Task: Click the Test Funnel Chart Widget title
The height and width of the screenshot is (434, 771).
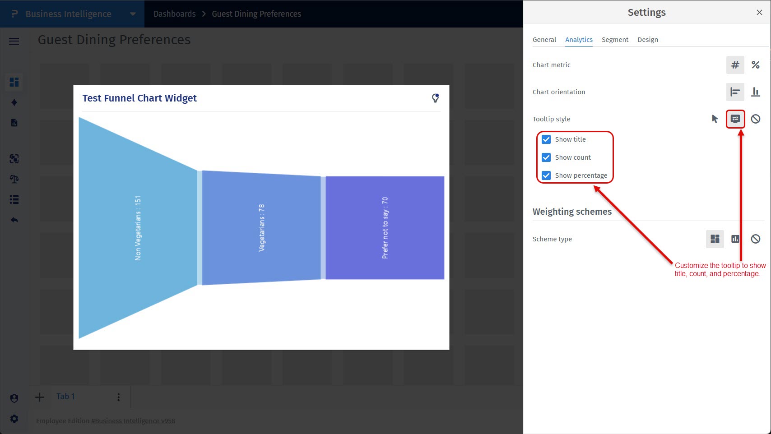Action: (139, 98)
